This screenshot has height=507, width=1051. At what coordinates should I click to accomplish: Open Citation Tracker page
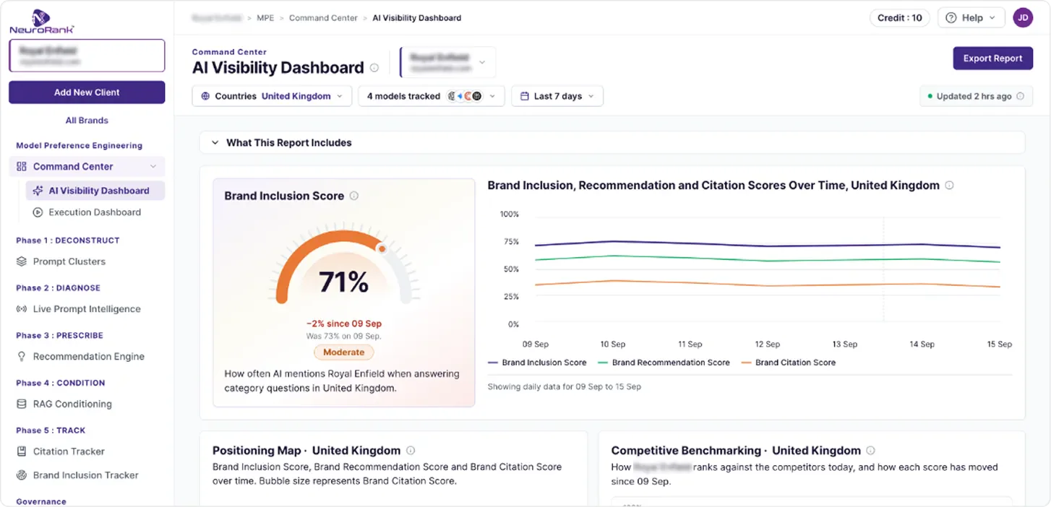pos(69,451)
